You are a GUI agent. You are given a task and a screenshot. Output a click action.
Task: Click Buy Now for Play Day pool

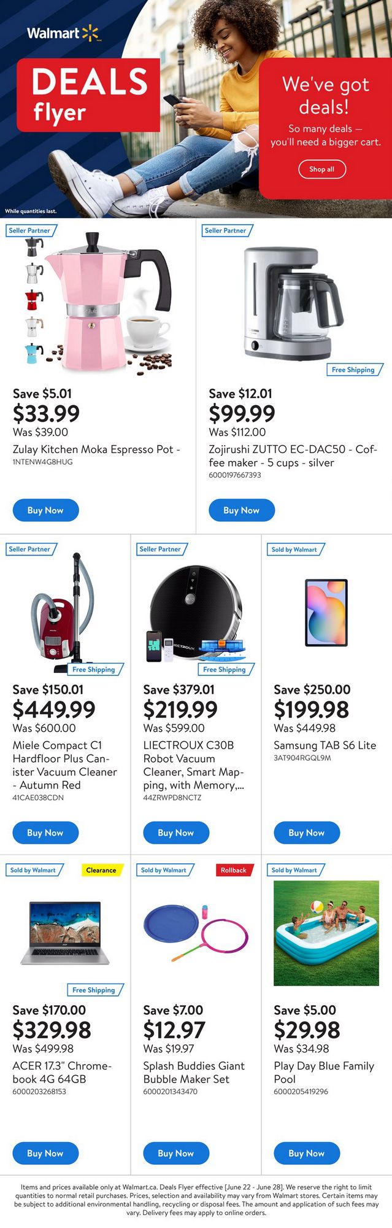point(306,1153)
